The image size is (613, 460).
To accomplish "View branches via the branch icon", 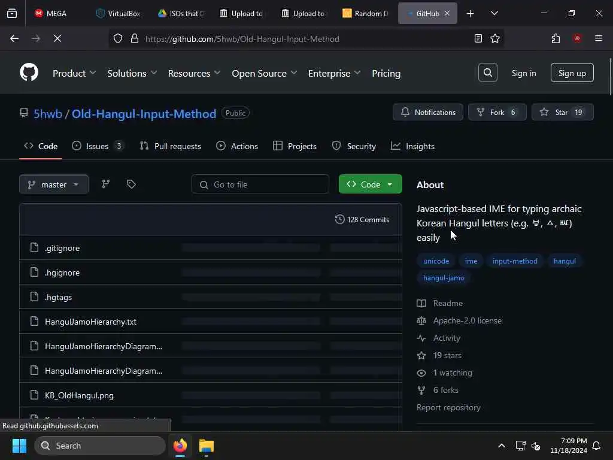I will (105, 184).
